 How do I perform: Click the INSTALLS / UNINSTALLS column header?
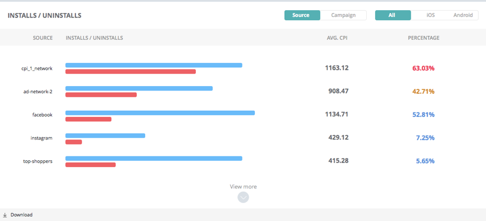coord(94,38)
